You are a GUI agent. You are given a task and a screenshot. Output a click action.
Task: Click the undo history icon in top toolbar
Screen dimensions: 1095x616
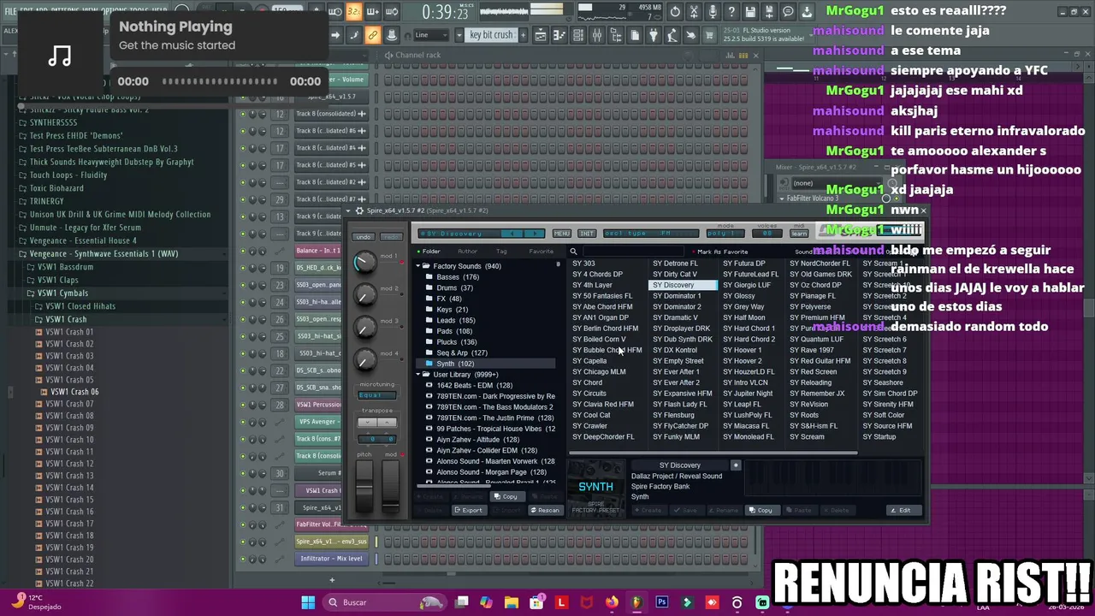point(675,12)
